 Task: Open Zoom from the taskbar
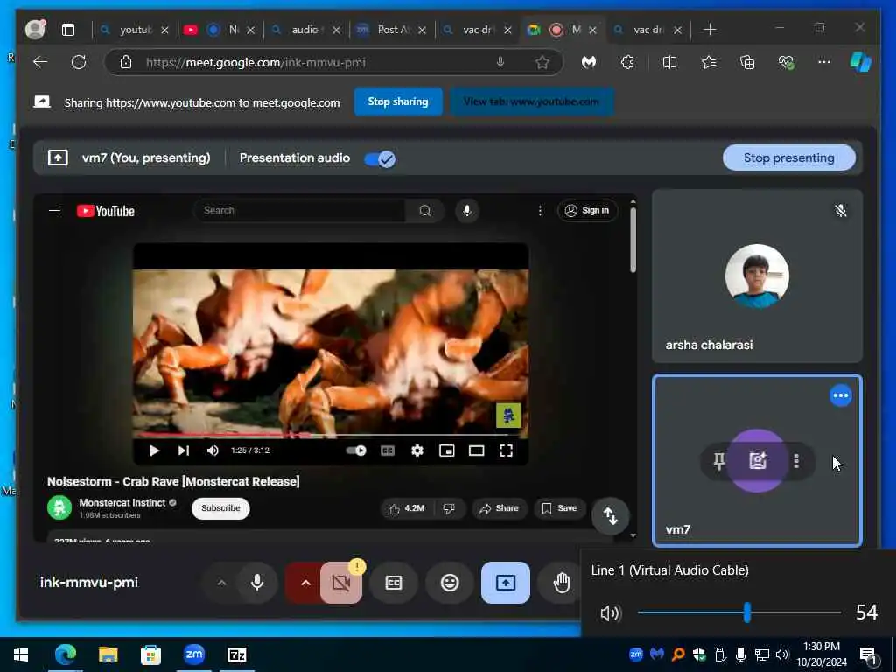193,654
